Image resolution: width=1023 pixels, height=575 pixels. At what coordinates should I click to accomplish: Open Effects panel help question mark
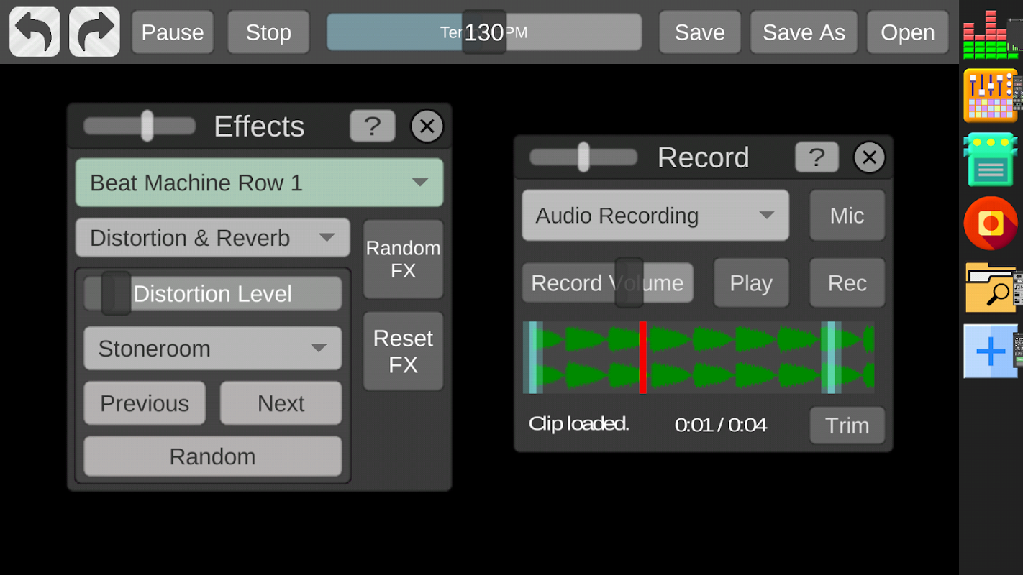(373, 126)
